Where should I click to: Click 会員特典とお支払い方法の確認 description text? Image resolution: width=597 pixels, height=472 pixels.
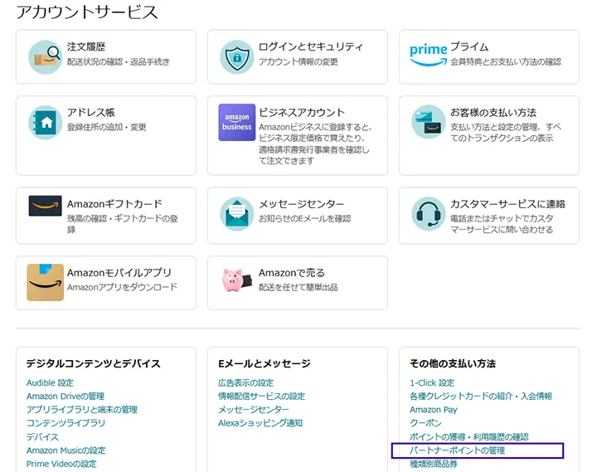(506, 61)
